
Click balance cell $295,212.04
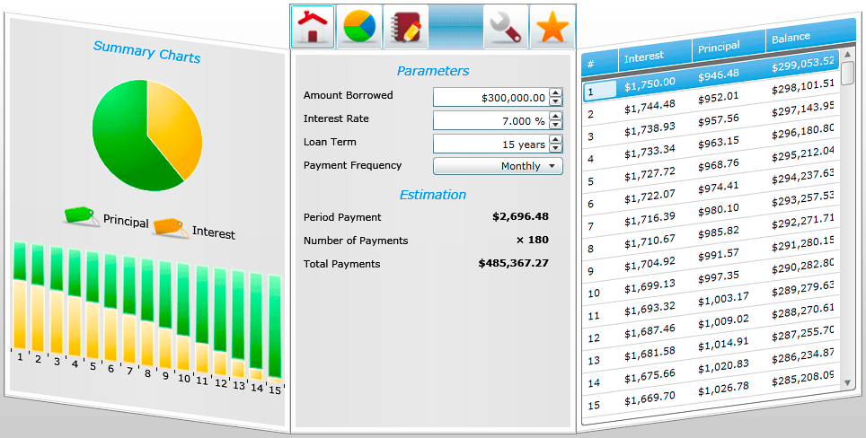pyautogui.click(x=803, y=153)
